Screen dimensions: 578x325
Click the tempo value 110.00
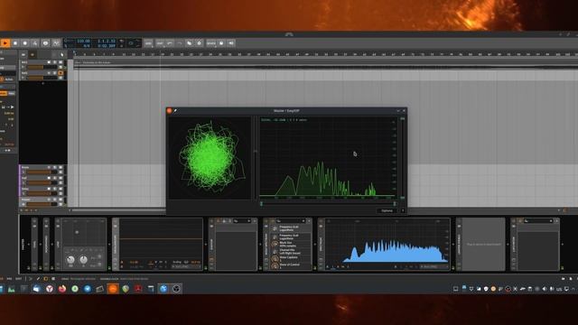tap(83, 41)
